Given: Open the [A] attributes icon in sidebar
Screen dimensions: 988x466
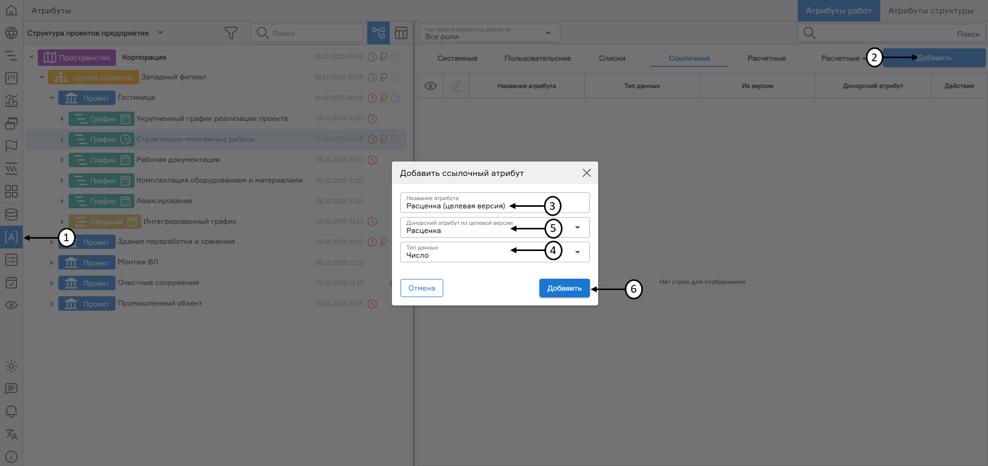Looking at the screenshot, I should pyautogui.click(x=11, y=237).
